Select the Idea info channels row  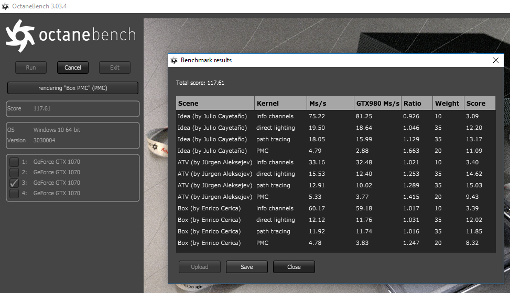(336, 116)
